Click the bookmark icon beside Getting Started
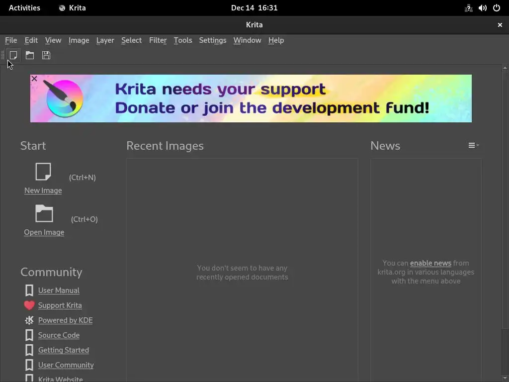The width and height of the screenshot is (509, 382). coord(29,350)
